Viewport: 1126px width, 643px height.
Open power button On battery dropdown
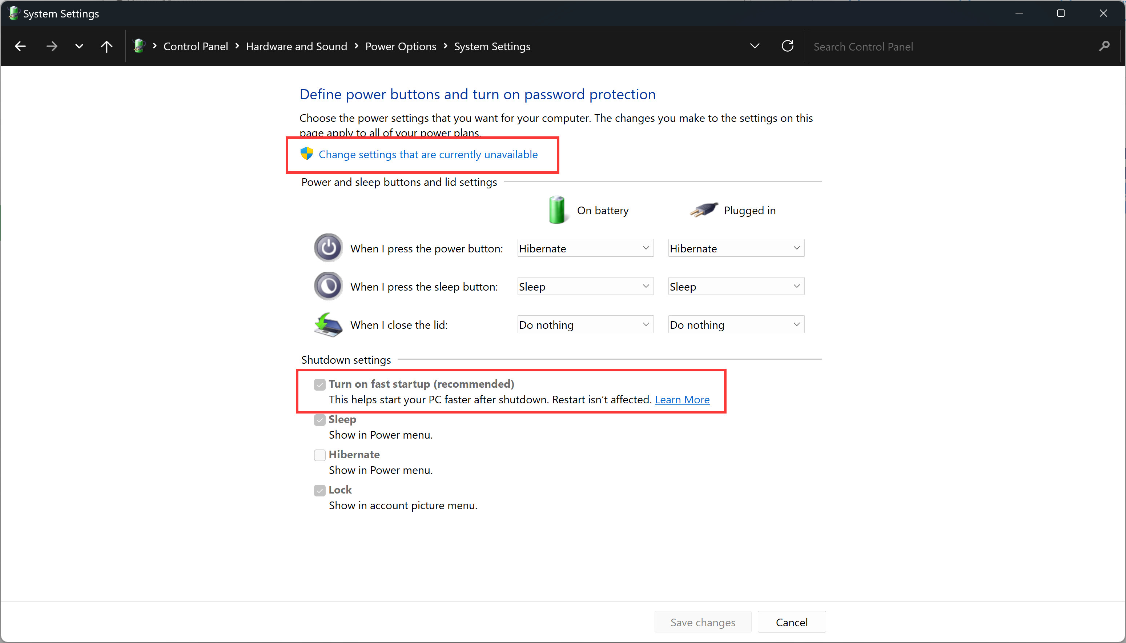[585, 248]
